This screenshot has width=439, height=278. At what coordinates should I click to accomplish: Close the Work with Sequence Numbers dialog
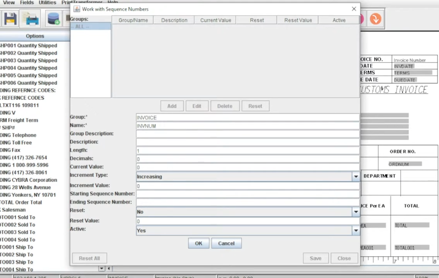[x=354, y=9]
